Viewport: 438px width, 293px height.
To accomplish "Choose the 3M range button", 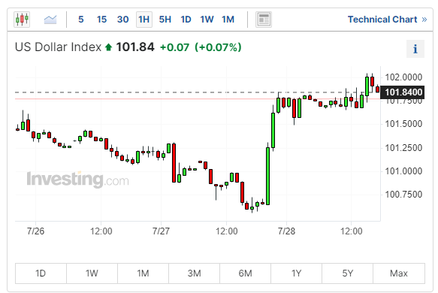I will point(194,273).
